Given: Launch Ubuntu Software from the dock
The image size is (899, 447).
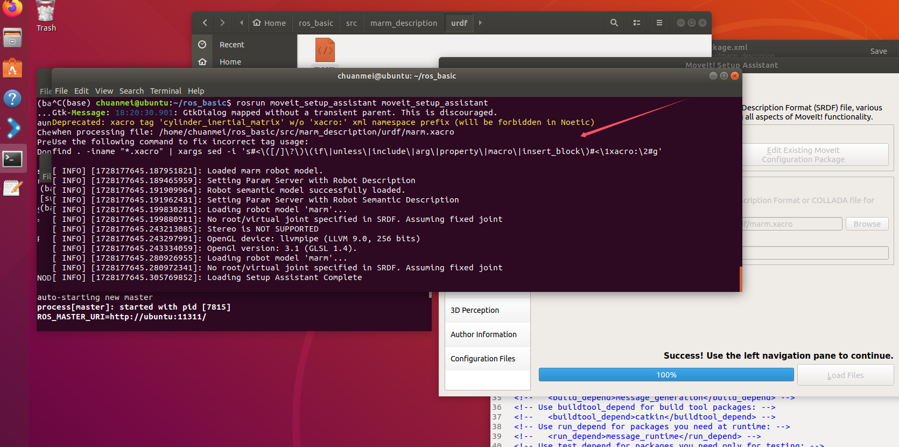Looking at the screenshot, I should [12, 68].
